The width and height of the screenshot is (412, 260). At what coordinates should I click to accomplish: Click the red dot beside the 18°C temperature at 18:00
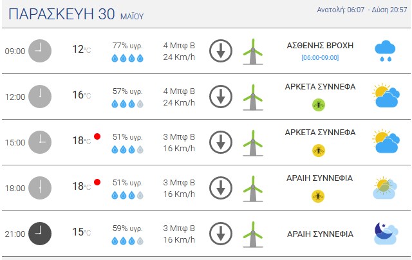pyautogui.click(x=97, y=182)
